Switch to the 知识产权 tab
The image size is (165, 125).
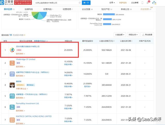click(x=107, y=9)
